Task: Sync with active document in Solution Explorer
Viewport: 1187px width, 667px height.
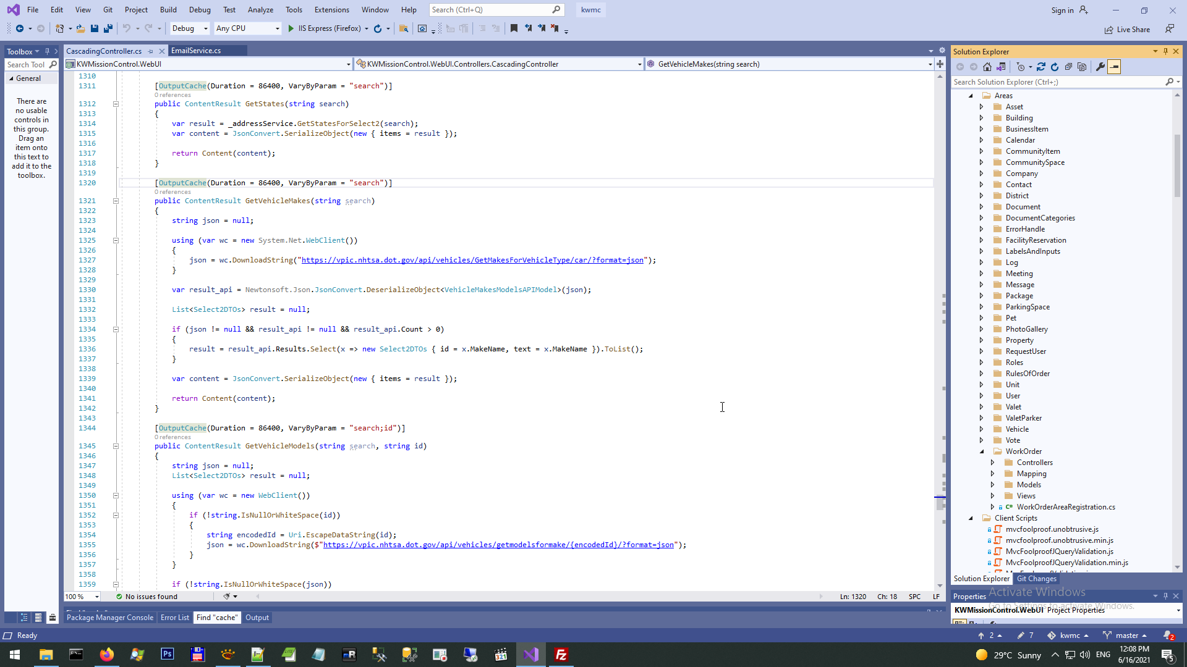Action: click(x=1041, y=67)
